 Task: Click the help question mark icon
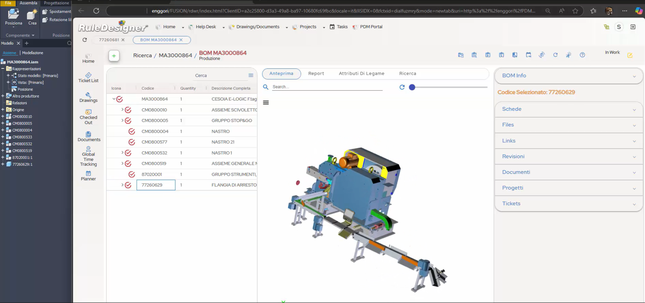582,55
